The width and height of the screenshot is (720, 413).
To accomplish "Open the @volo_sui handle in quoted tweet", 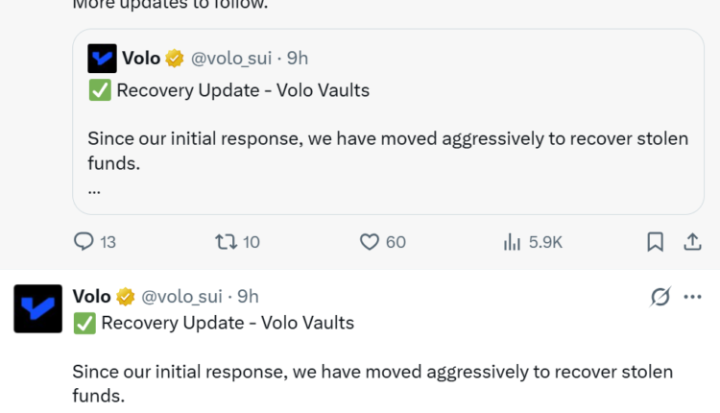I will pos(231,59).
